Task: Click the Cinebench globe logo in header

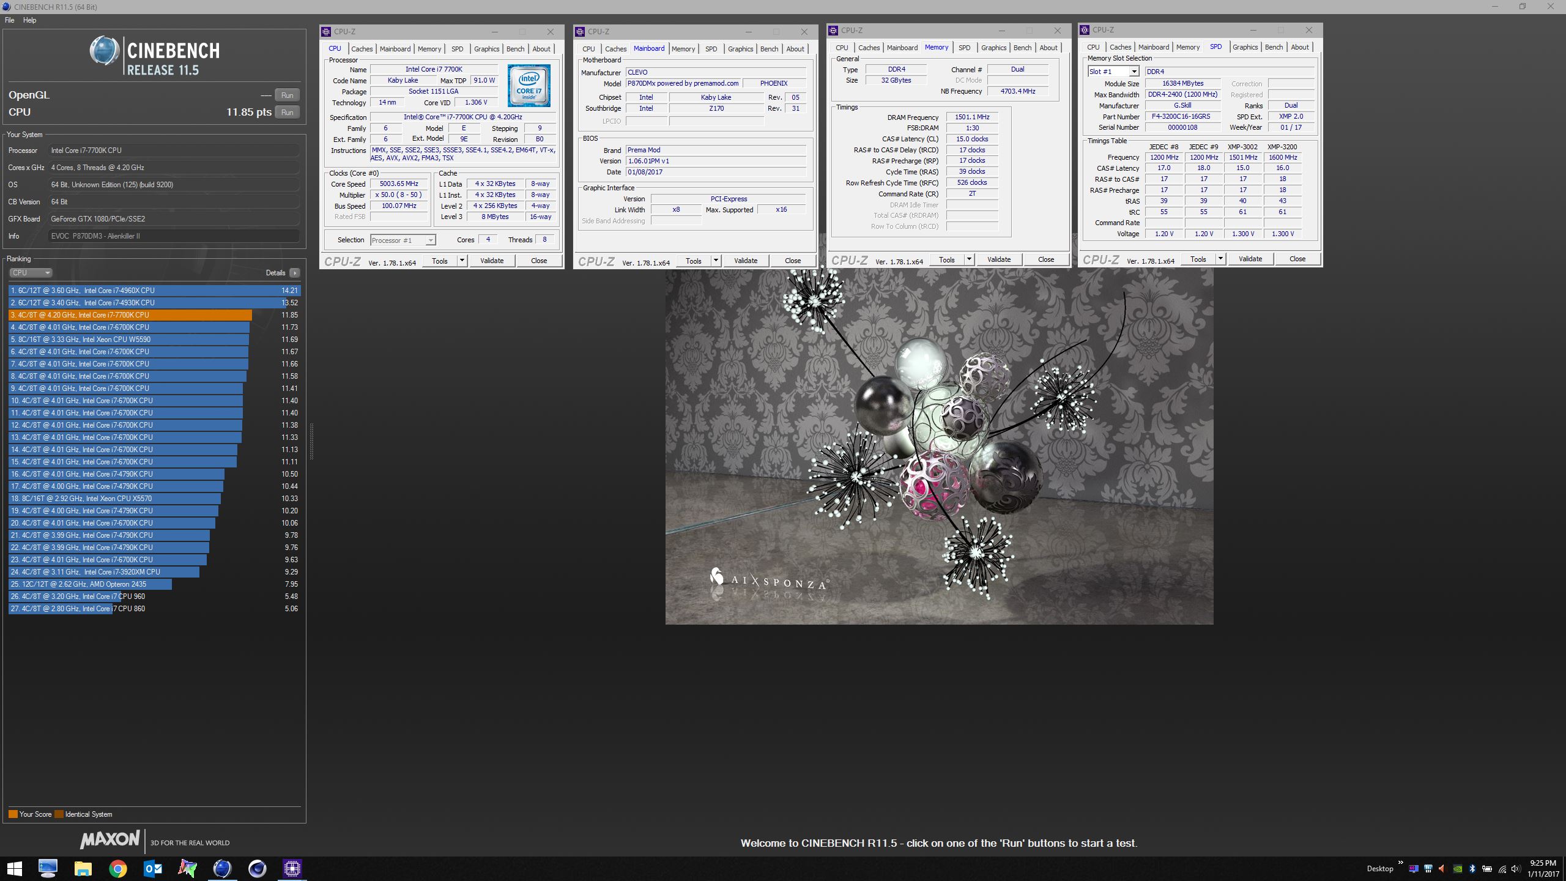Action: coord(104,51)
